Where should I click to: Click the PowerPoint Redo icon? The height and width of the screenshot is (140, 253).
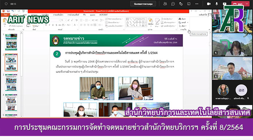pos(19,11)
